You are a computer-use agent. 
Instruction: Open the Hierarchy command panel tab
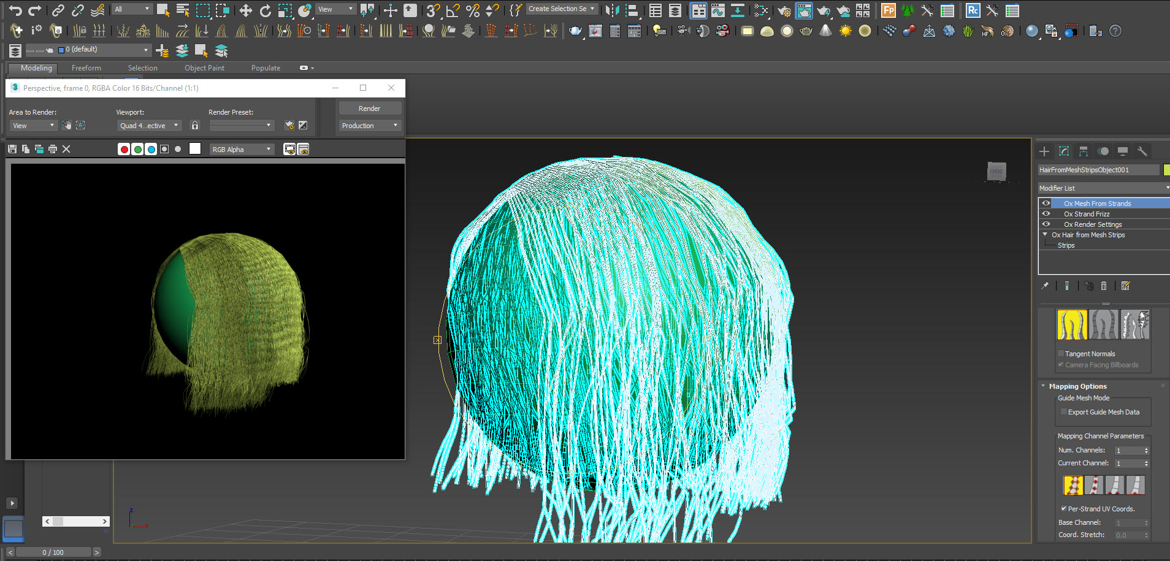[x=1084, y=151]
